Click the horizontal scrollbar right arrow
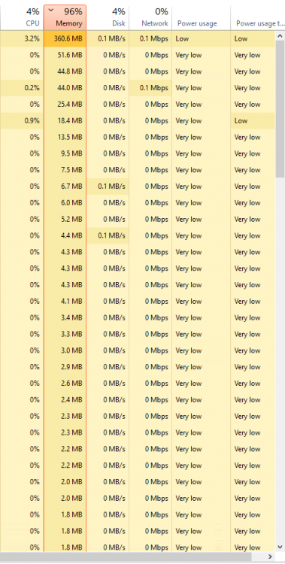 [271, 556]
